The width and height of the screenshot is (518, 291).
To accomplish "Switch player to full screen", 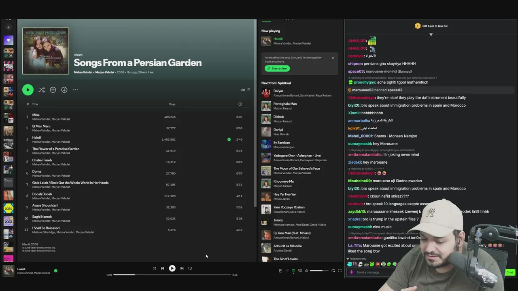I will point(340,271).
